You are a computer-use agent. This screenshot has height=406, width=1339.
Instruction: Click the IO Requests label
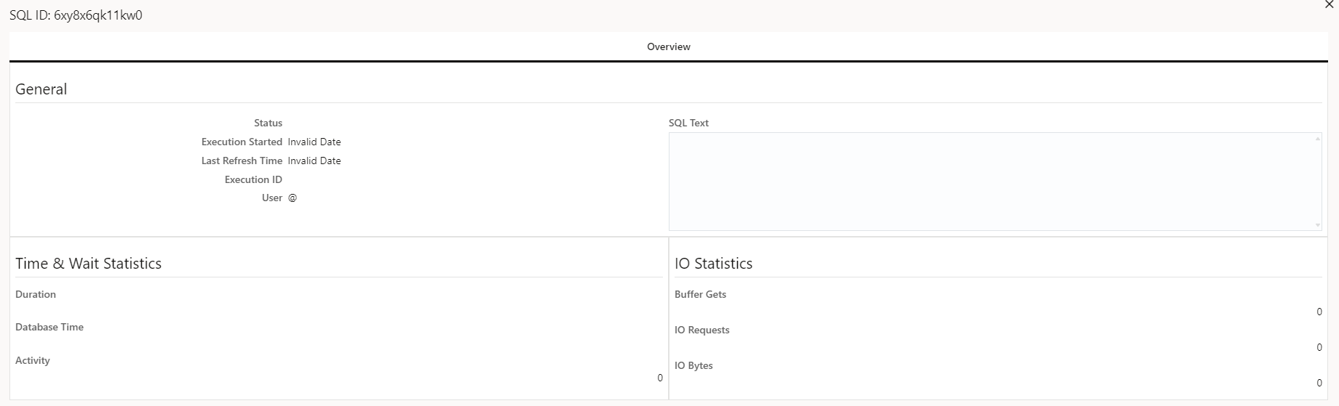[x=702, y=330]
